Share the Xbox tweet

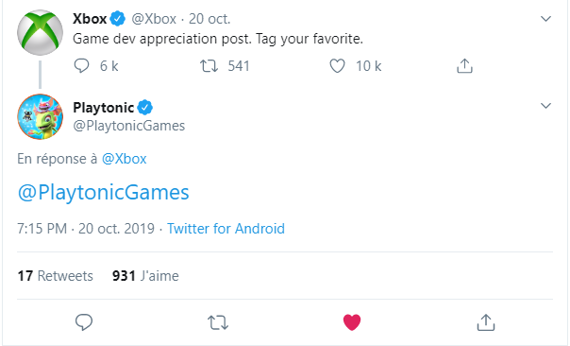(x=464, y=66)
